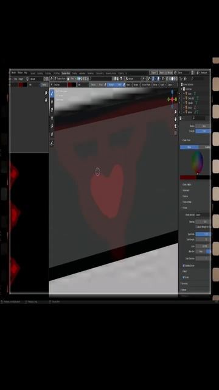
Task: Open the Help menu in top bar
Action: (x=26, y=73)
